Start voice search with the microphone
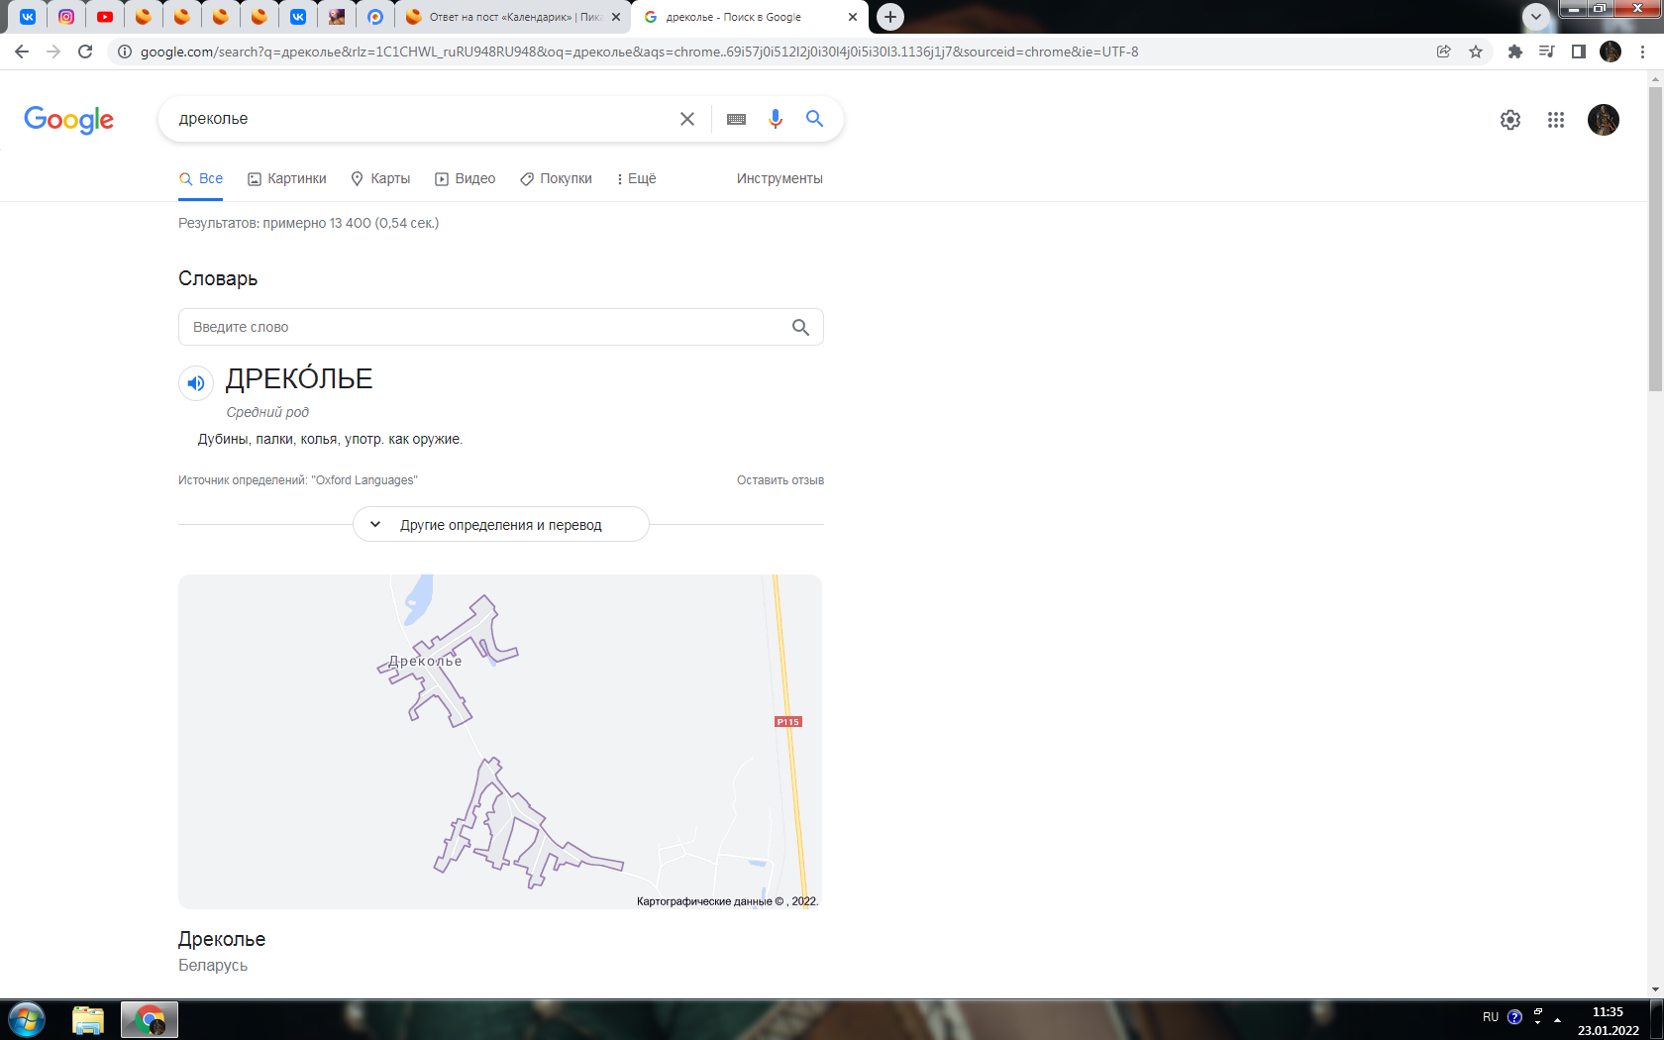The width and height of the screenshot is (1664, 1040). click(x=776, y=119)
